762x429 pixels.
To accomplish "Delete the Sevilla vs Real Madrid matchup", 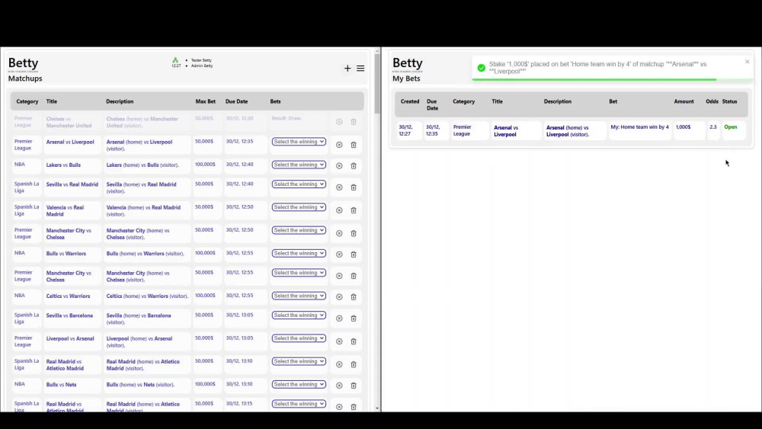I will [x=354, y=187].
